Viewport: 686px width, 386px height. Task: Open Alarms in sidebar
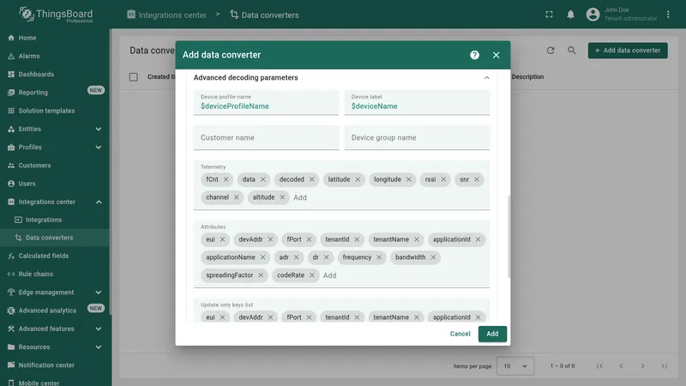click(55, 56)
